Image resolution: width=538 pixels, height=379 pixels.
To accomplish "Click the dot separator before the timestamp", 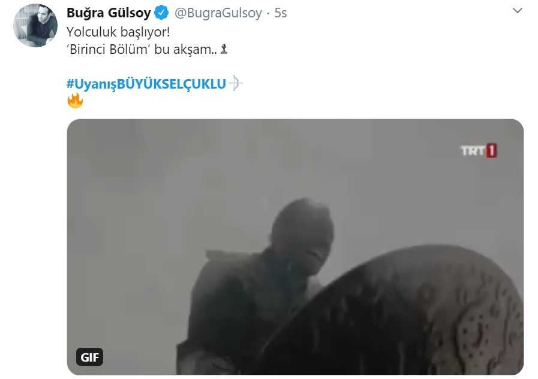I will (268, 14).
